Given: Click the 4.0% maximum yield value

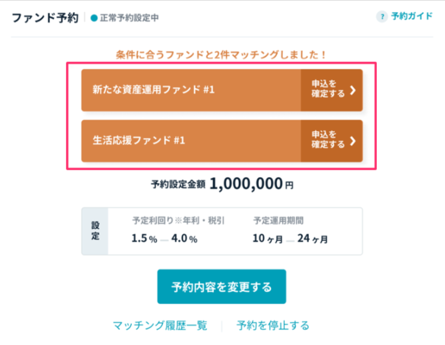Looking at the screenshot, I should click(184, 239).
